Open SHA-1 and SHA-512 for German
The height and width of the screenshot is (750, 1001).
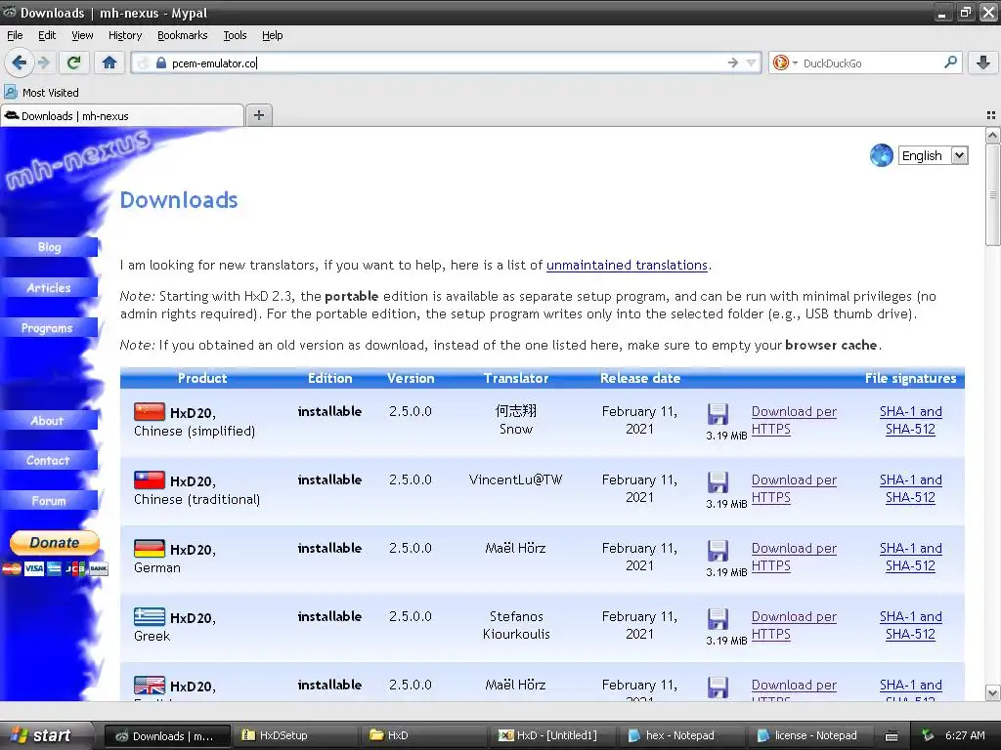(x=910, y=557)
